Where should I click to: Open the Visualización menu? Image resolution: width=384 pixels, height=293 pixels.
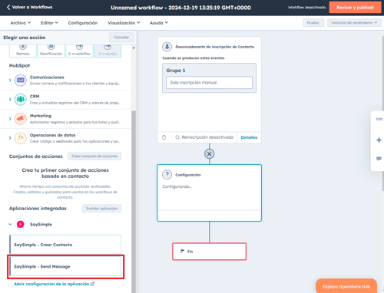tap(124, 23)
